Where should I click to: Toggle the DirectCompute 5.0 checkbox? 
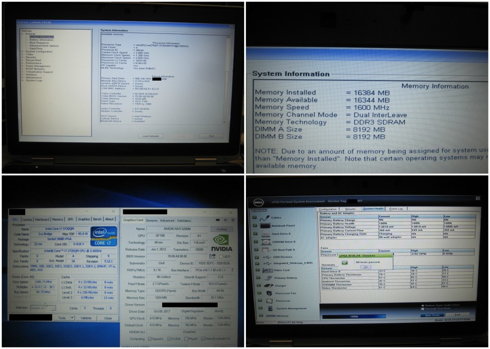203,338
